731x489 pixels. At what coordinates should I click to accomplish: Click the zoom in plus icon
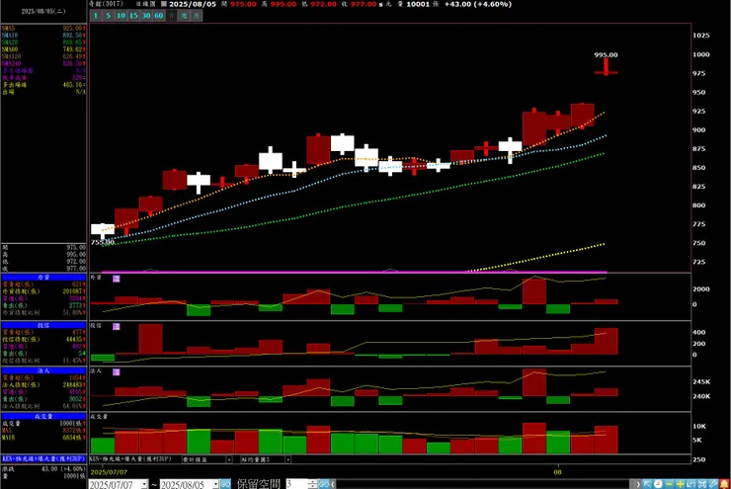coord(680,484)
